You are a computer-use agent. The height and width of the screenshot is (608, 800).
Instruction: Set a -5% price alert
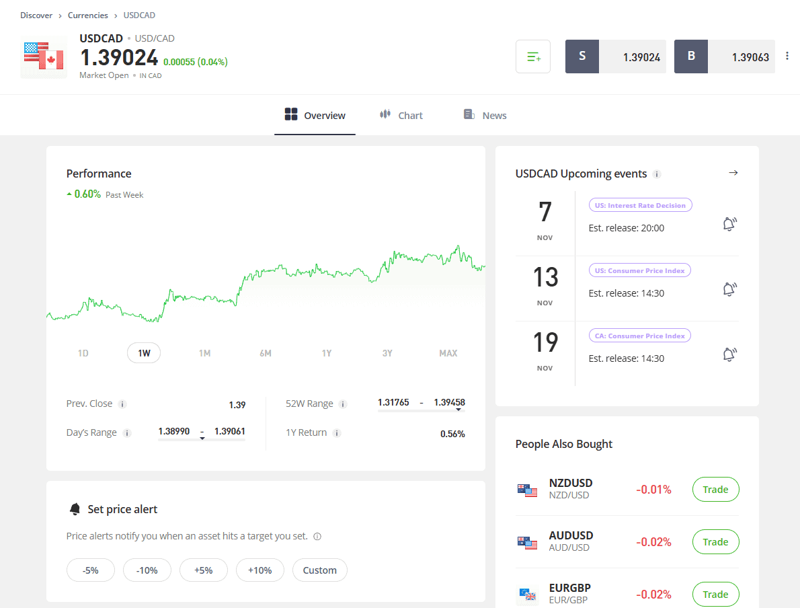[x=91, y=570]
